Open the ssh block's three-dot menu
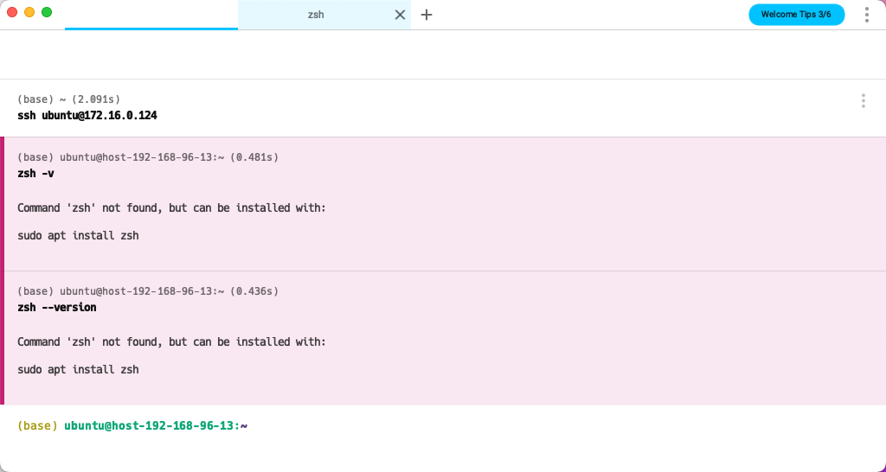The image size is (886, 472). click(863, 100)
